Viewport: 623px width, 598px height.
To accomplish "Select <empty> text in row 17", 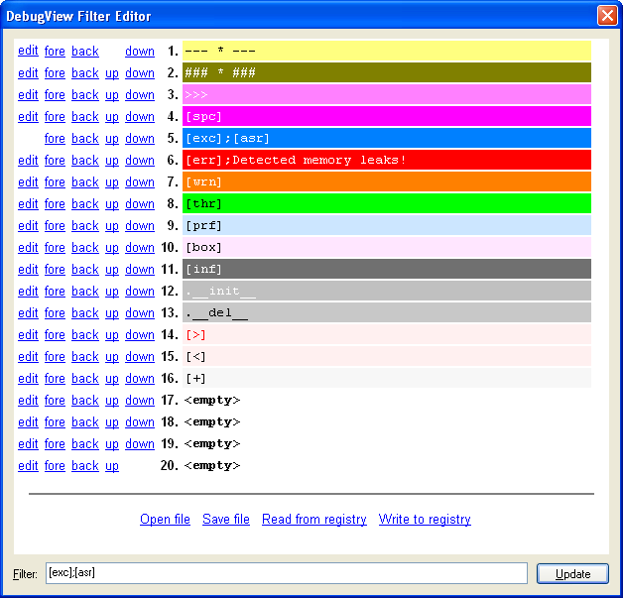I will point(212,401).
